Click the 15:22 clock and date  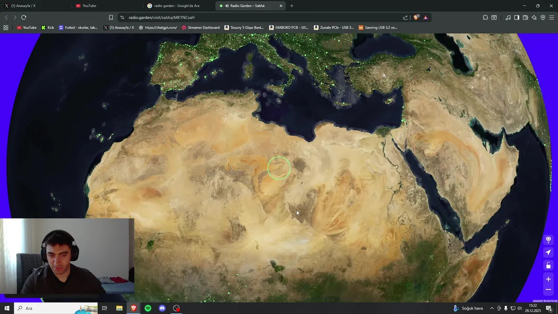(x=534, y=308)
